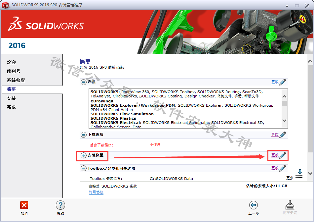Click the red Cancel X icon

[24, 205]
